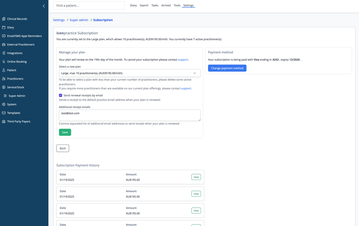The width and height of the screenshot is (359, 226).
Task: Click the Third Party Payers icon
Action: [x=4, y=121]
